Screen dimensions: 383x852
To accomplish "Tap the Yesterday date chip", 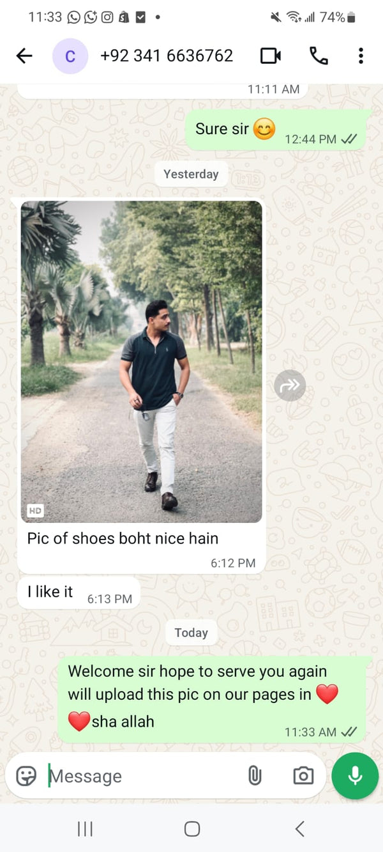I will click(x=191, y=174).
